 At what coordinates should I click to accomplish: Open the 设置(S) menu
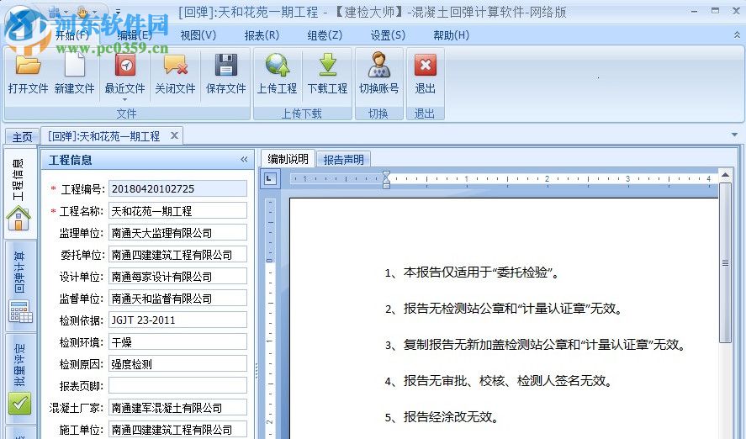tap(388, 35)
